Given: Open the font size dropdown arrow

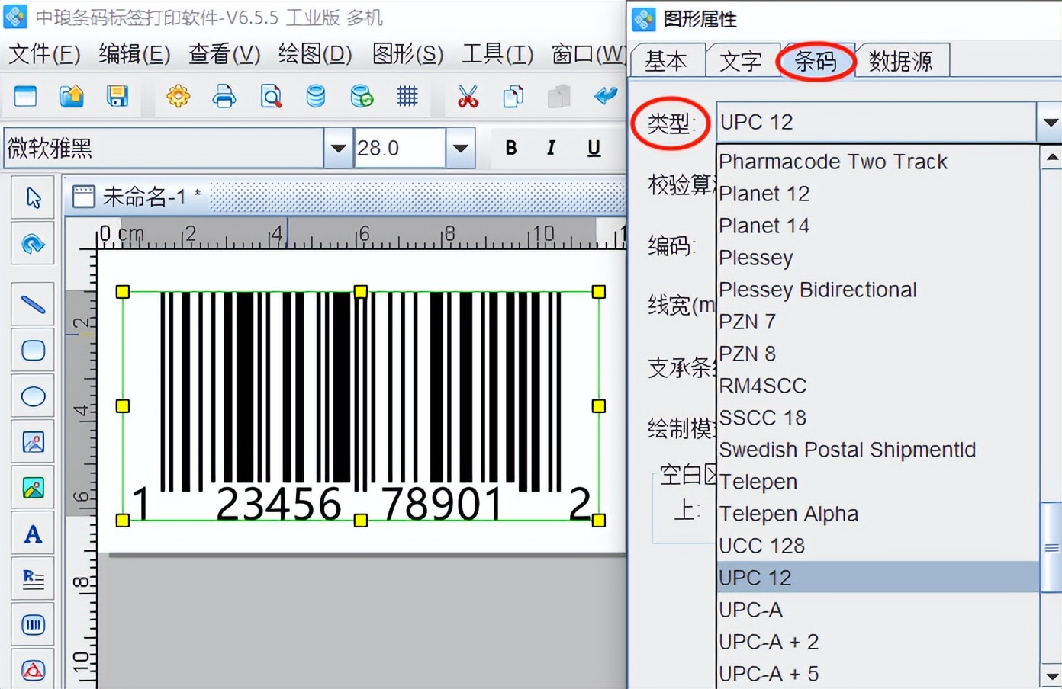Looking at the screenshot, I should [460, 148].
